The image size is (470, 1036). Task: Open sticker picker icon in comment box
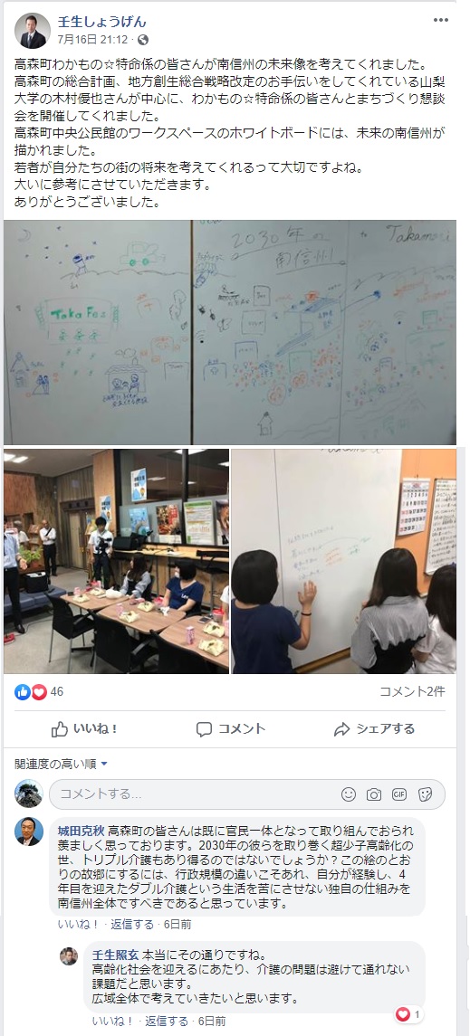425,794
